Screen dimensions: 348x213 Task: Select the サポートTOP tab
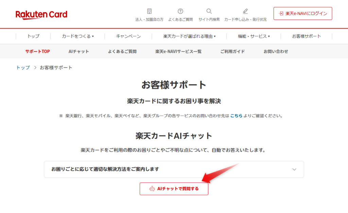click(37, 51)
